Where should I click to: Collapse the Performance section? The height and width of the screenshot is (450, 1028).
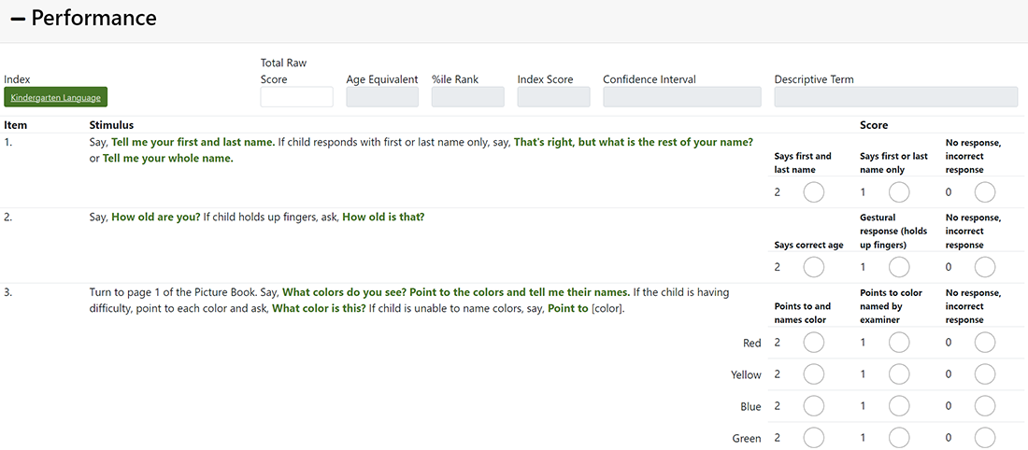point(18,19)
